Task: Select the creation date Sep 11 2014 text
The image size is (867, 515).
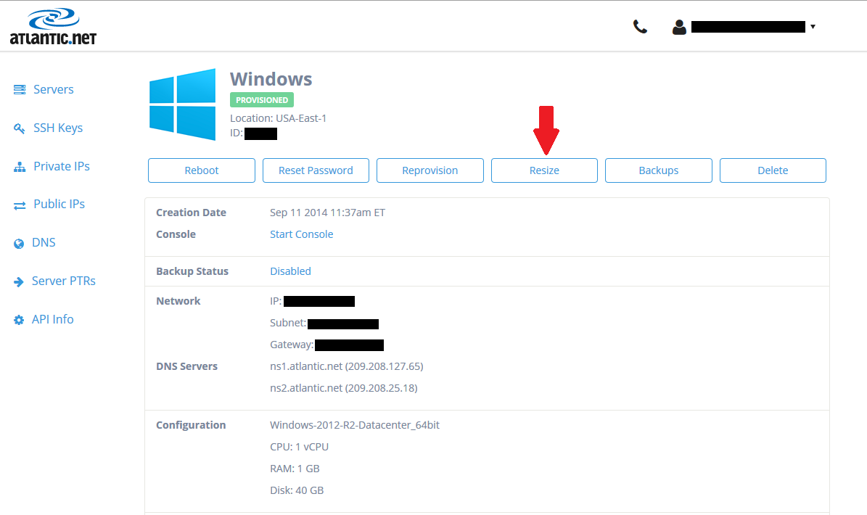Action: [x=327, y=213]
